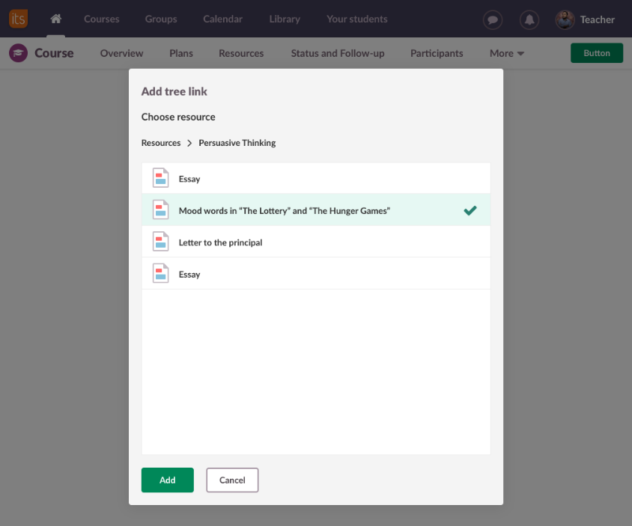Open the Calendar menu item
The width and height of the screenshot is (632, 526).
pyautogui.click(x=223, y=19)
